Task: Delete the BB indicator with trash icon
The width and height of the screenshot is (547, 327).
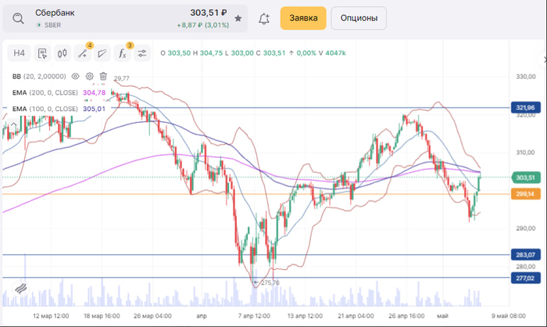Action: (x=103, y=77)
